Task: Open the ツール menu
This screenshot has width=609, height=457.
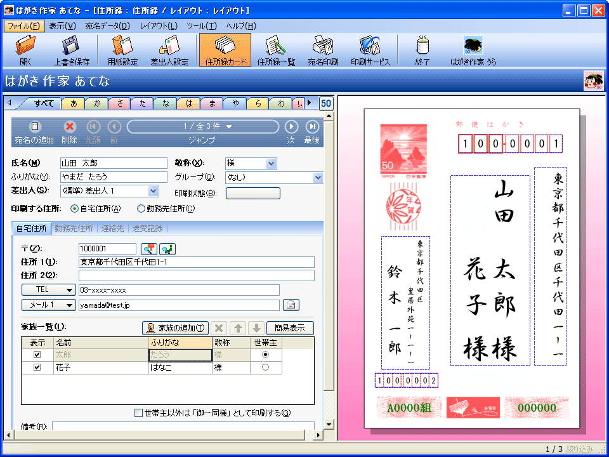Action: pyautogui.click(x=202, y=26)
